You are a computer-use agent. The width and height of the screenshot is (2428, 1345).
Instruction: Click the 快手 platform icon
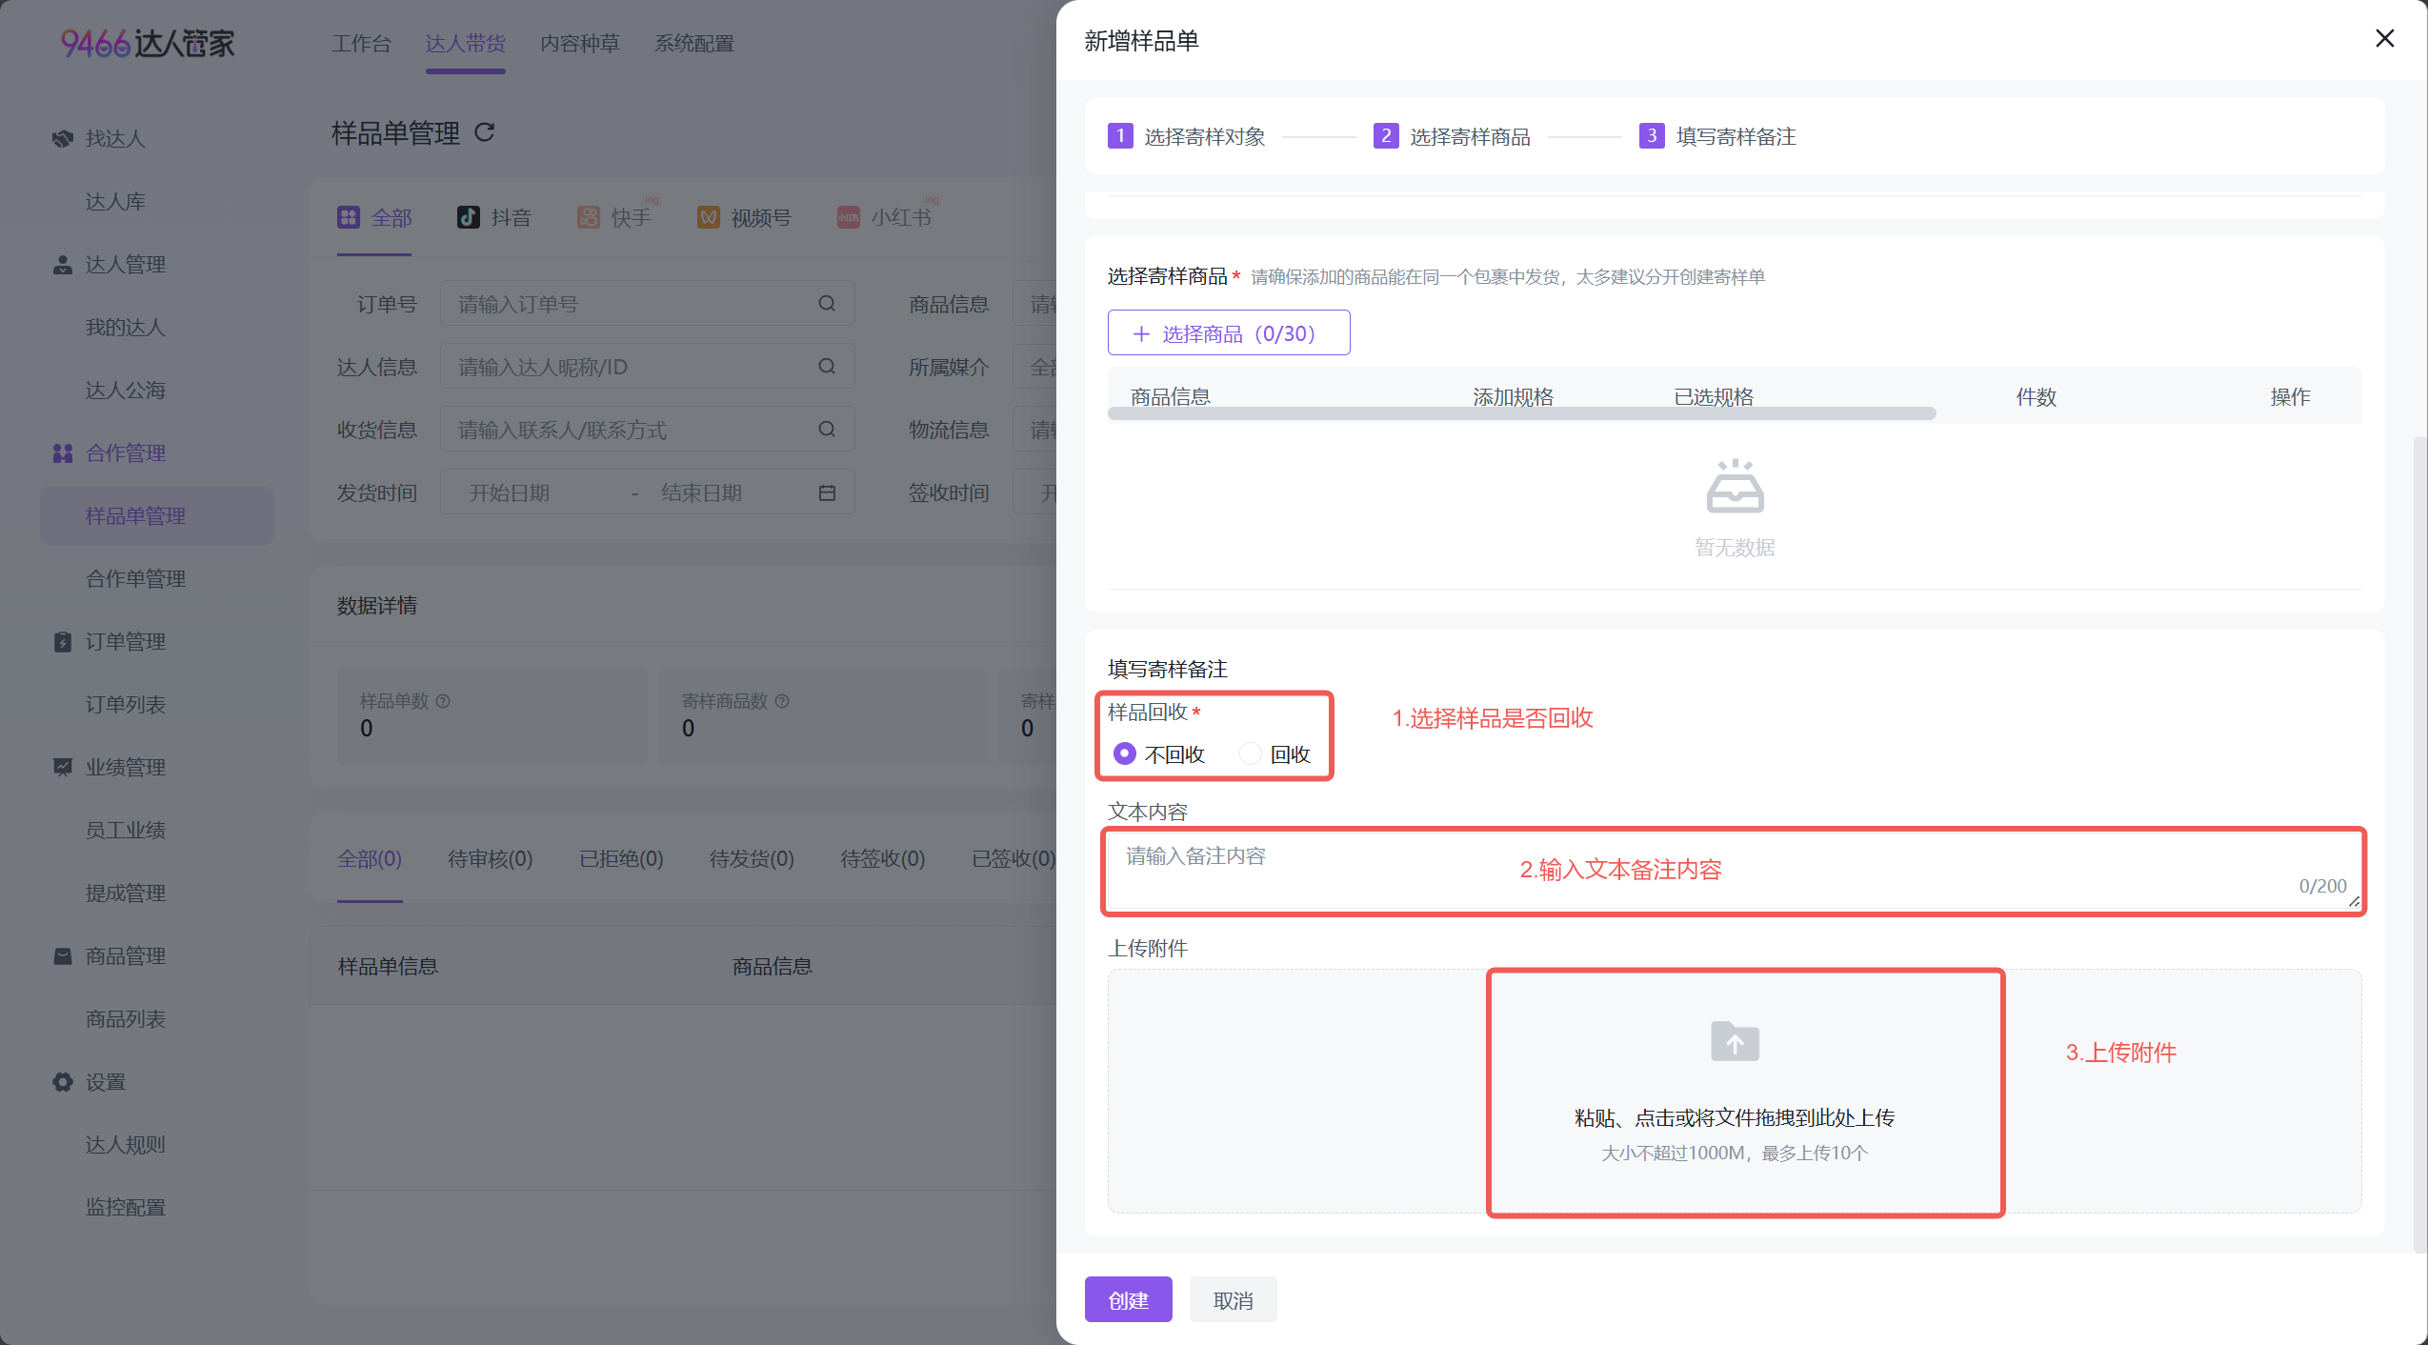pos(588,217)
